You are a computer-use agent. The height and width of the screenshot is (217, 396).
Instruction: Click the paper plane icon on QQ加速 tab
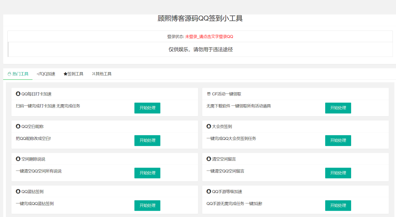click(x=39, y=74)
